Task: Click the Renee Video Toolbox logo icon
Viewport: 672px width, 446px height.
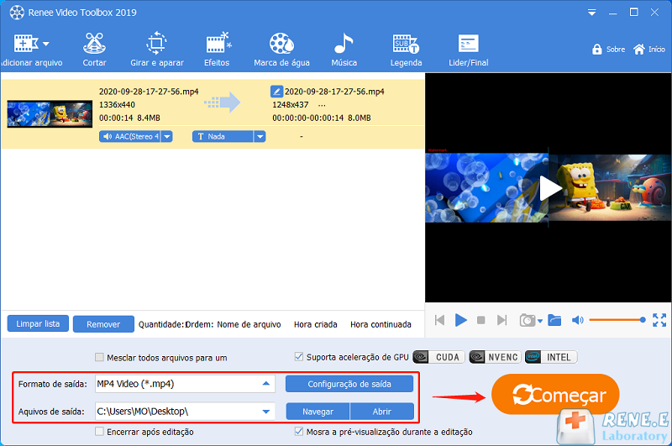Action: pyautogui.click(x=17, y=13)
